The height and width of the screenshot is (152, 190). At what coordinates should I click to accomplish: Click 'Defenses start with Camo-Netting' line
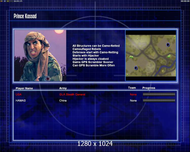pos(95,52)
